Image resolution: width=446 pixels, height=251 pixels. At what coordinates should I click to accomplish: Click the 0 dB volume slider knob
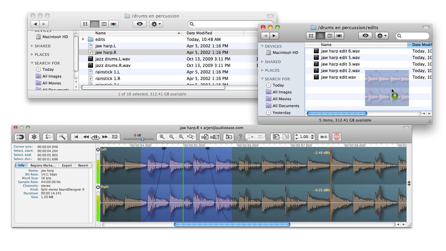click(x=142, y=139)
